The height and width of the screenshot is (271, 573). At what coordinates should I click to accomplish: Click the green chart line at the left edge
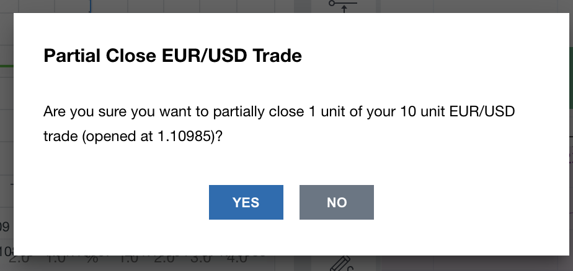(6, 66)
